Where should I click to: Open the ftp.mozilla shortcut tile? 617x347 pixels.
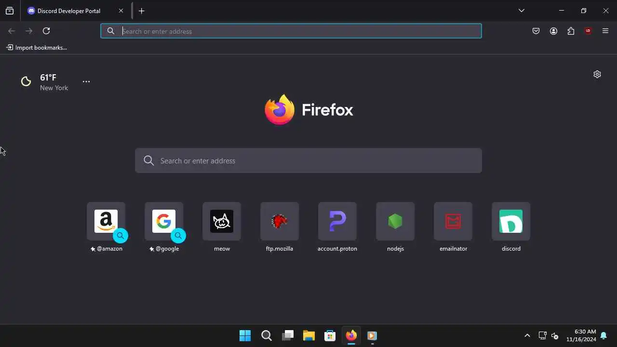(x=280, y=227)
